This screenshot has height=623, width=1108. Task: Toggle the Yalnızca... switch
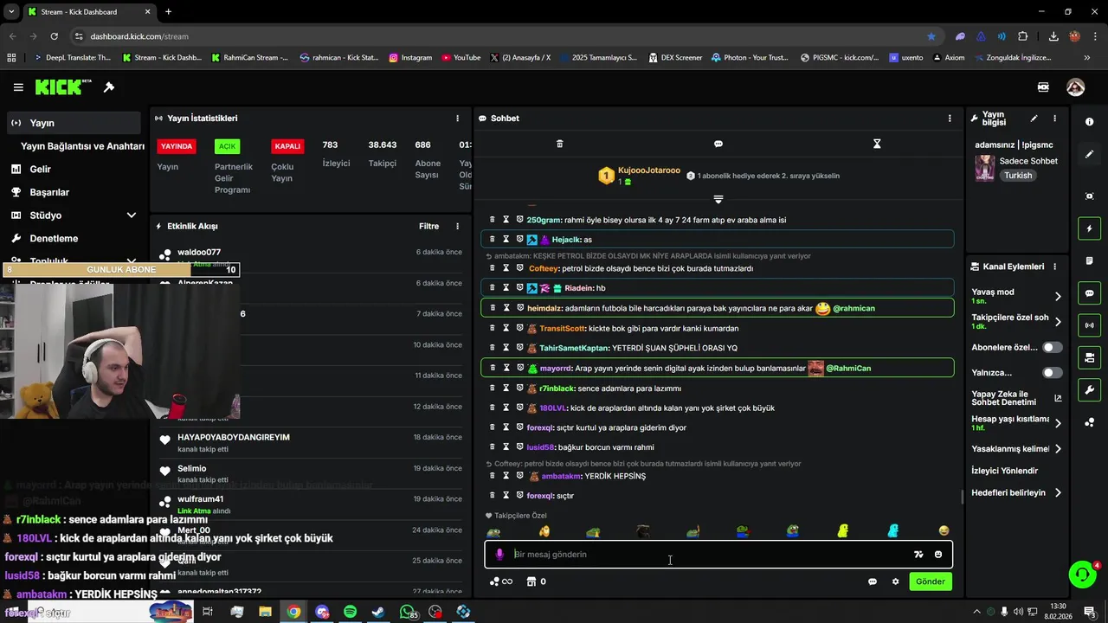pyautogui.click(x=1052, y=373)
